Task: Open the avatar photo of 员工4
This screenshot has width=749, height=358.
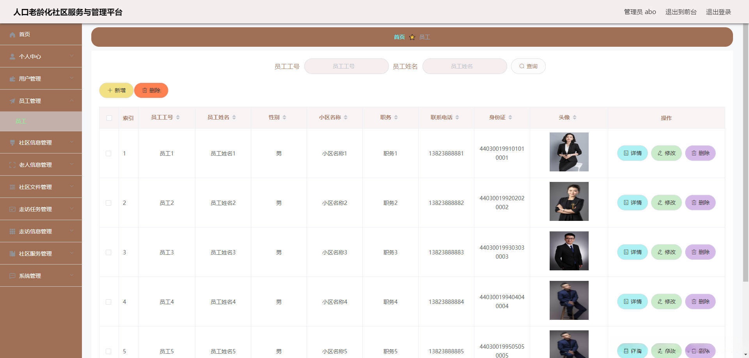Action: tap(569, 300)
